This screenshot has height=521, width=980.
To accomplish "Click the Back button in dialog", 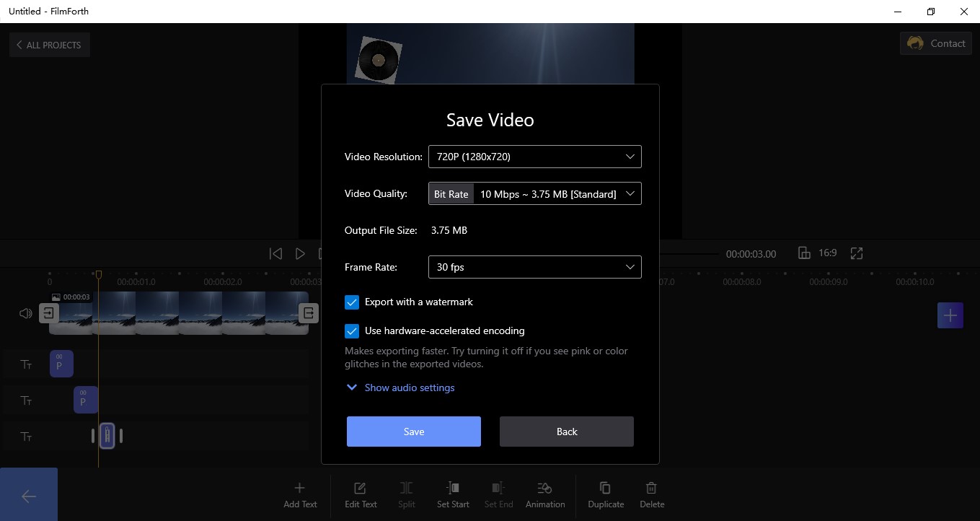I will pyautogui.click(x=567, y=432).
